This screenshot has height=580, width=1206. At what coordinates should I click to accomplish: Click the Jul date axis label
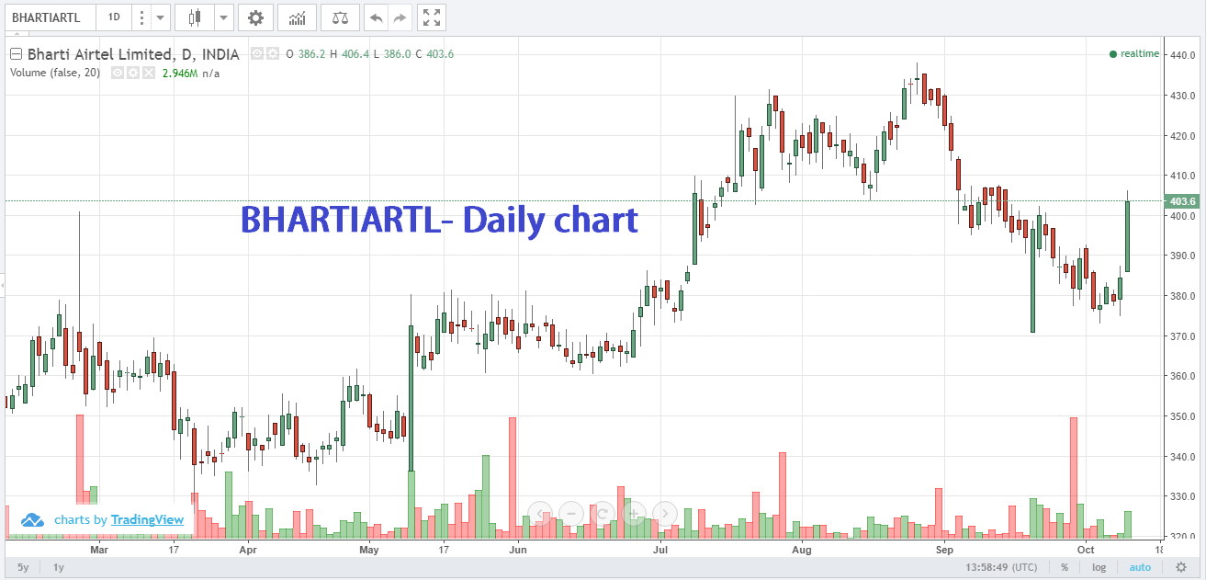coord(660,550)
